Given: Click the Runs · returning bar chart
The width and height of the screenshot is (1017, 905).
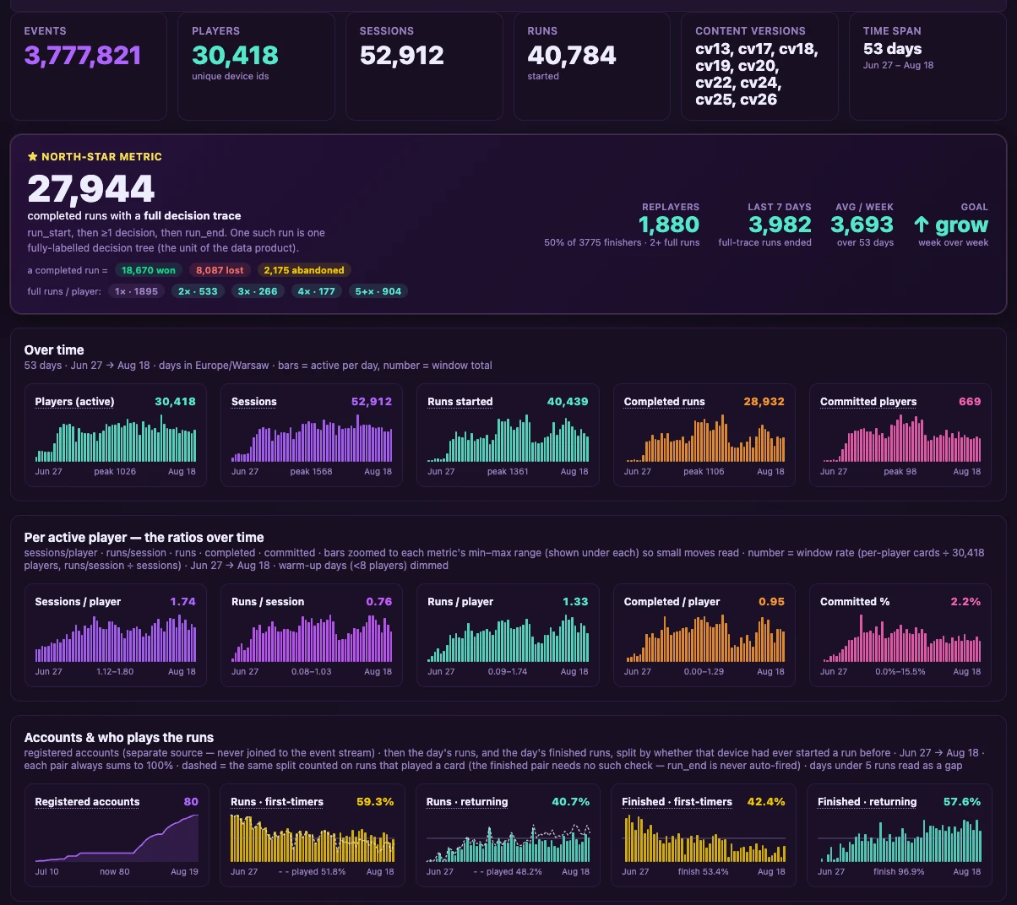Looking at the screenshot, I should click(508, 838).
